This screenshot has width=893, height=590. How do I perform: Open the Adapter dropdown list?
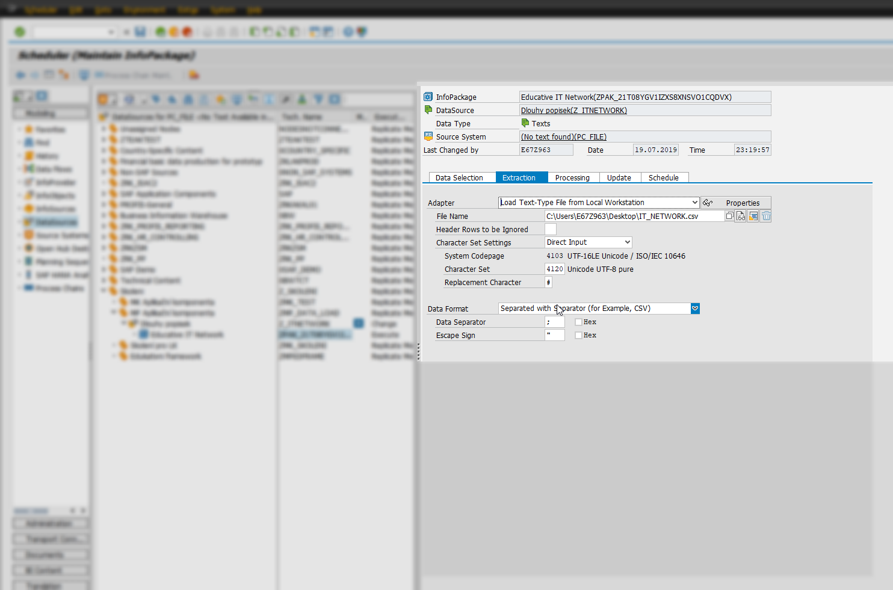694,202
